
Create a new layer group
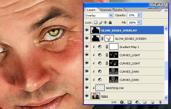pyautogui.click(x=144, y=102)
